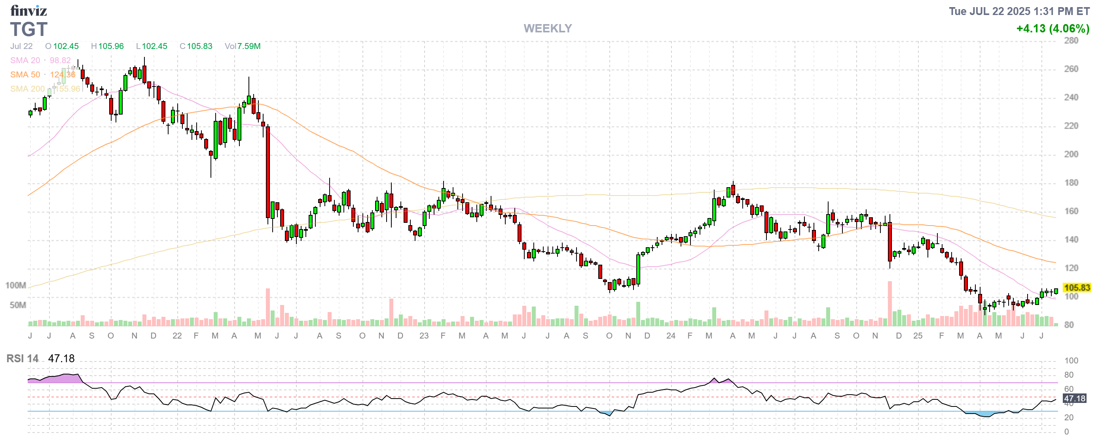
Task: Click the timestamp Tue JUL 22 2025
Action: click(x=1019, y=11)
